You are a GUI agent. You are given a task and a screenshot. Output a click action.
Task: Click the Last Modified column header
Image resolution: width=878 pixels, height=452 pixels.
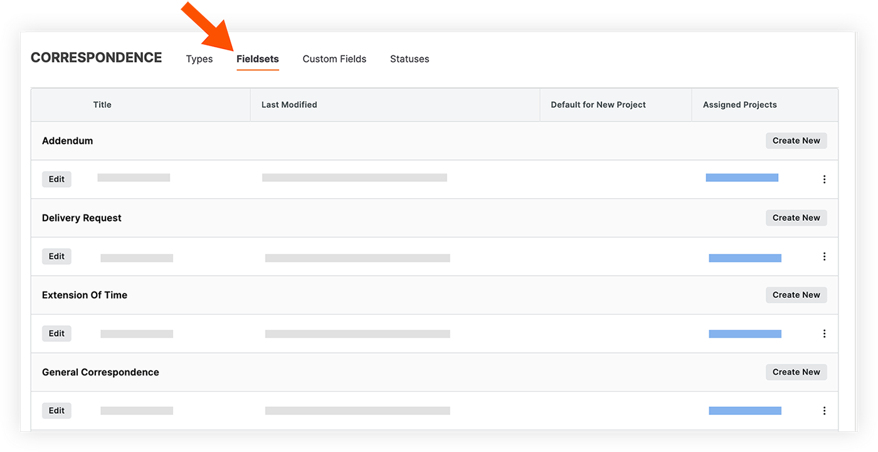[289, 104]
